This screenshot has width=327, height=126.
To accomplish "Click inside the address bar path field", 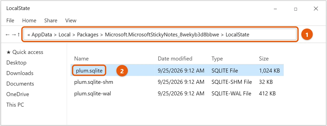I will [160, 34].
